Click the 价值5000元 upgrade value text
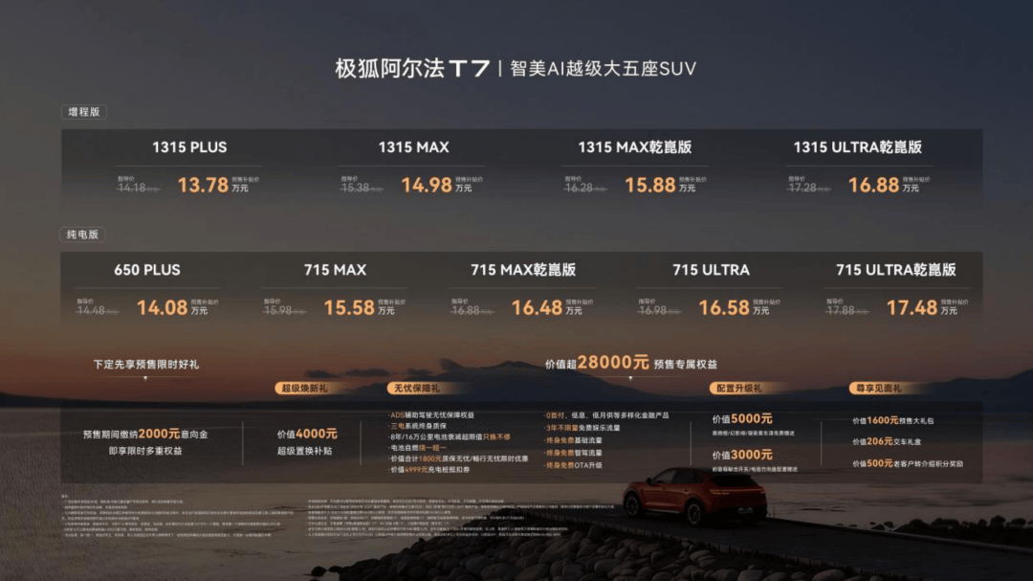The width and height of the screenshot is (1033, 581). coord(742,419)
